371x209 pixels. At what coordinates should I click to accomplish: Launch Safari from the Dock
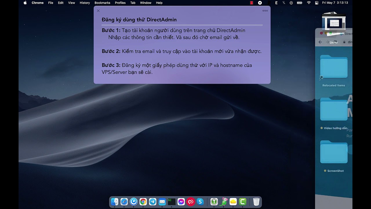[x=124, y=202]
